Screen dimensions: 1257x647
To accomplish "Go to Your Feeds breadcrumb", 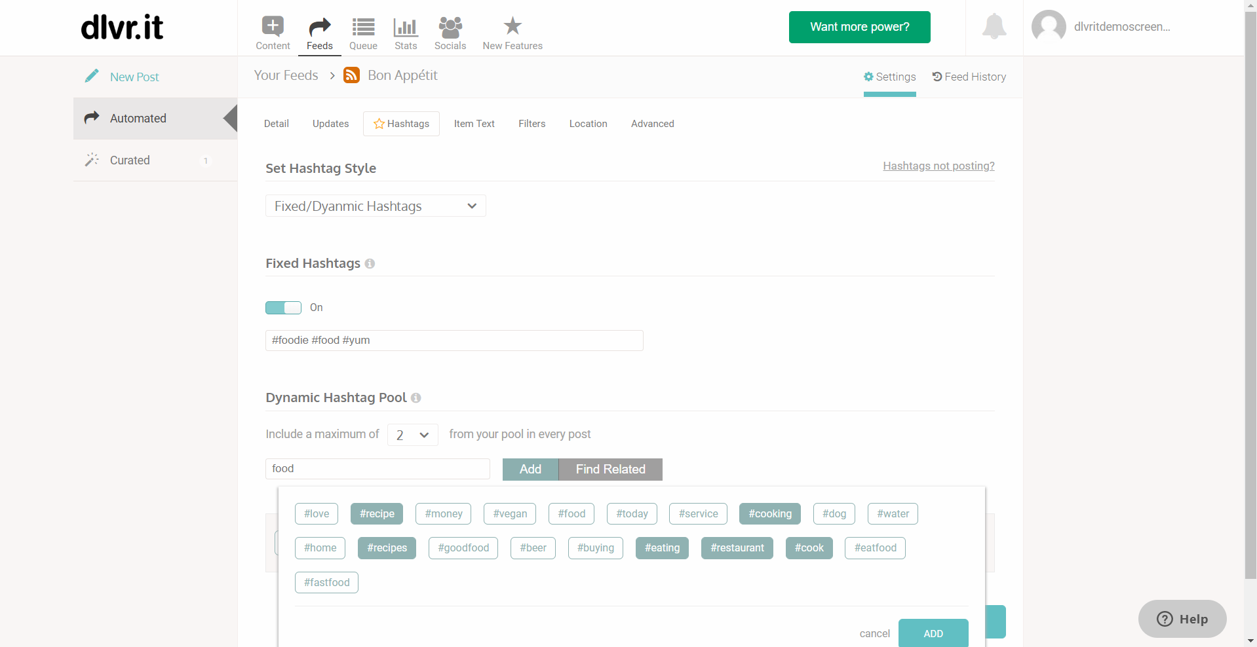I will point(286,75).
